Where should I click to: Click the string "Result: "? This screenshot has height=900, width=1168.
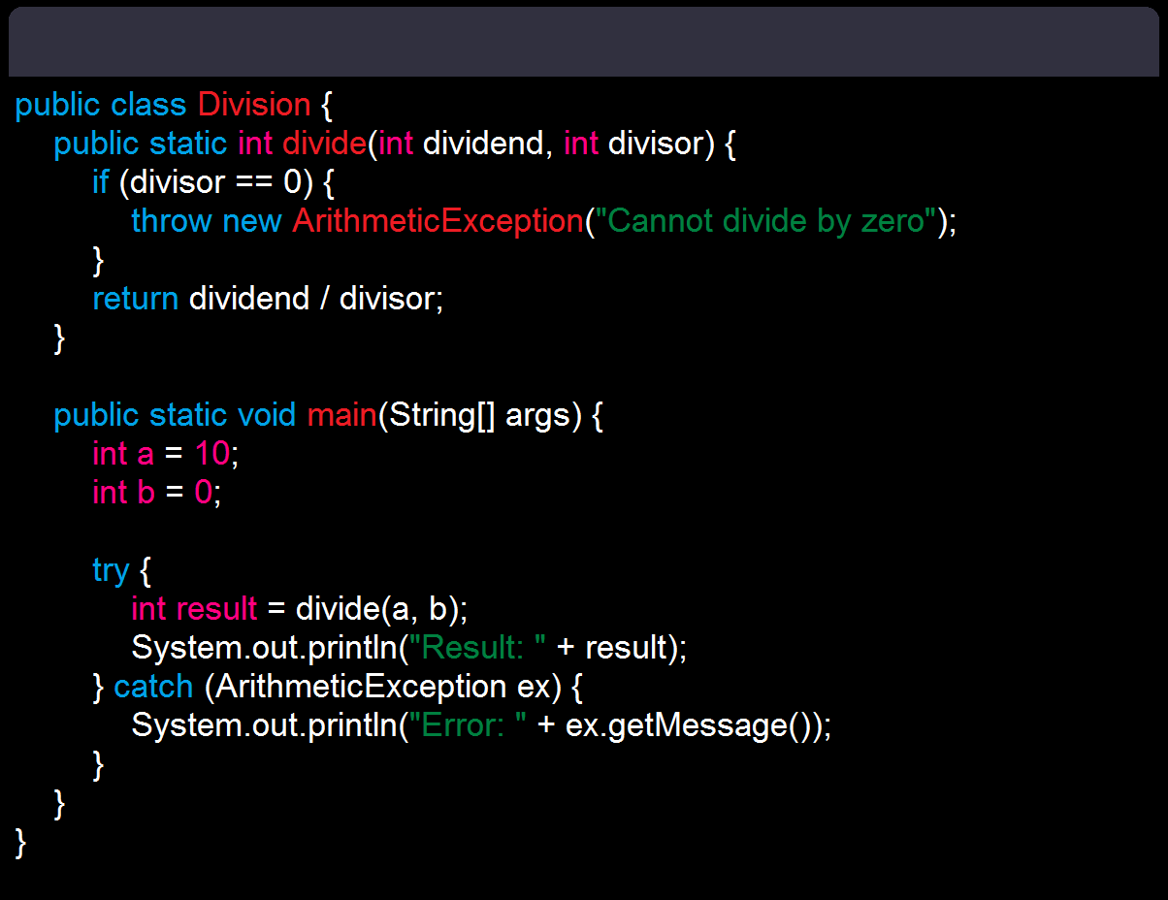[479, 648]
